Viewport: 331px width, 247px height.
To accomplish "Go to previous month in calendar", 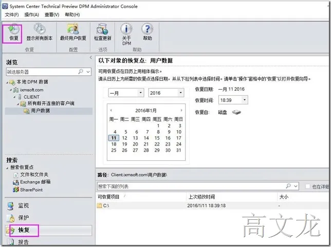I will pyautogui.click(x=111, y=110).
